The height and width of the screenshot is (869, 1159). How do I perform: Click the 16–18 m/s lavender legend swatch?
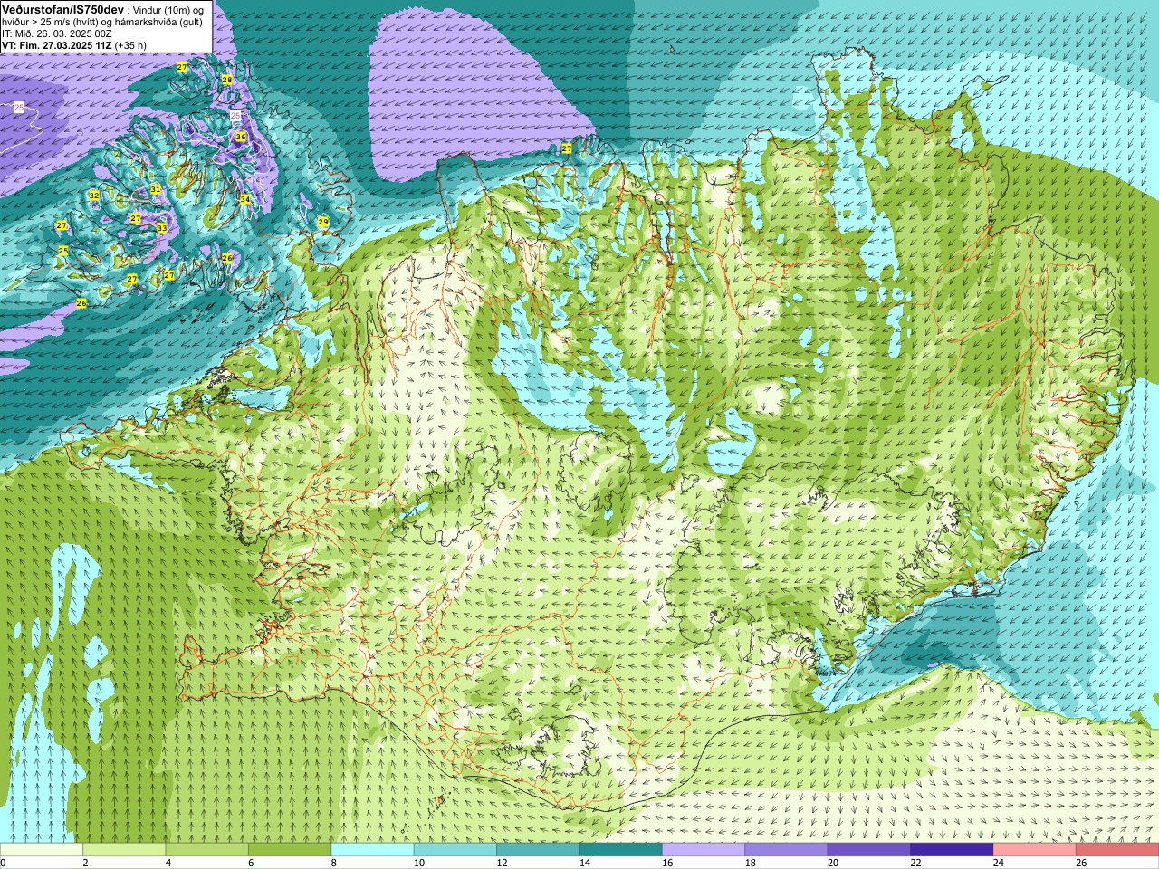coord(704,850)
